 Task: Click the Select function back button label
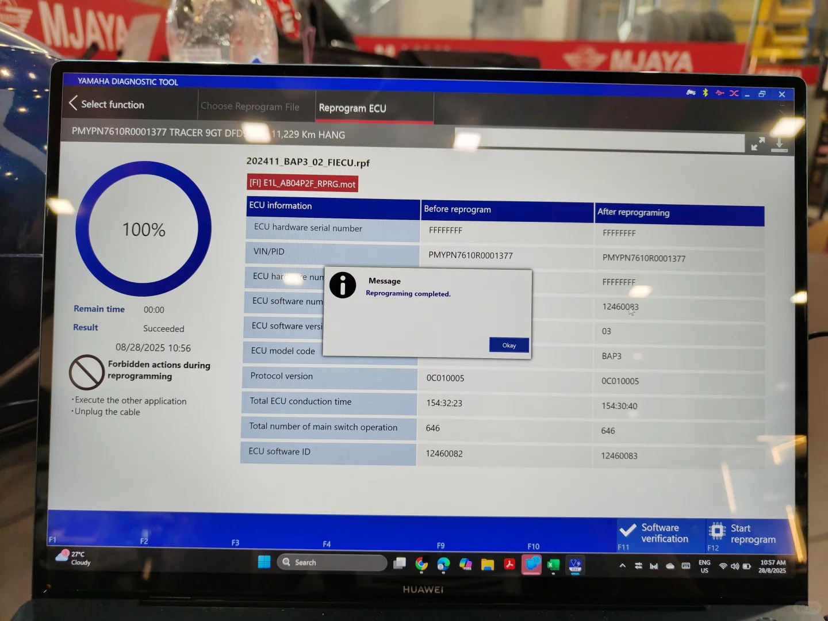113,104
